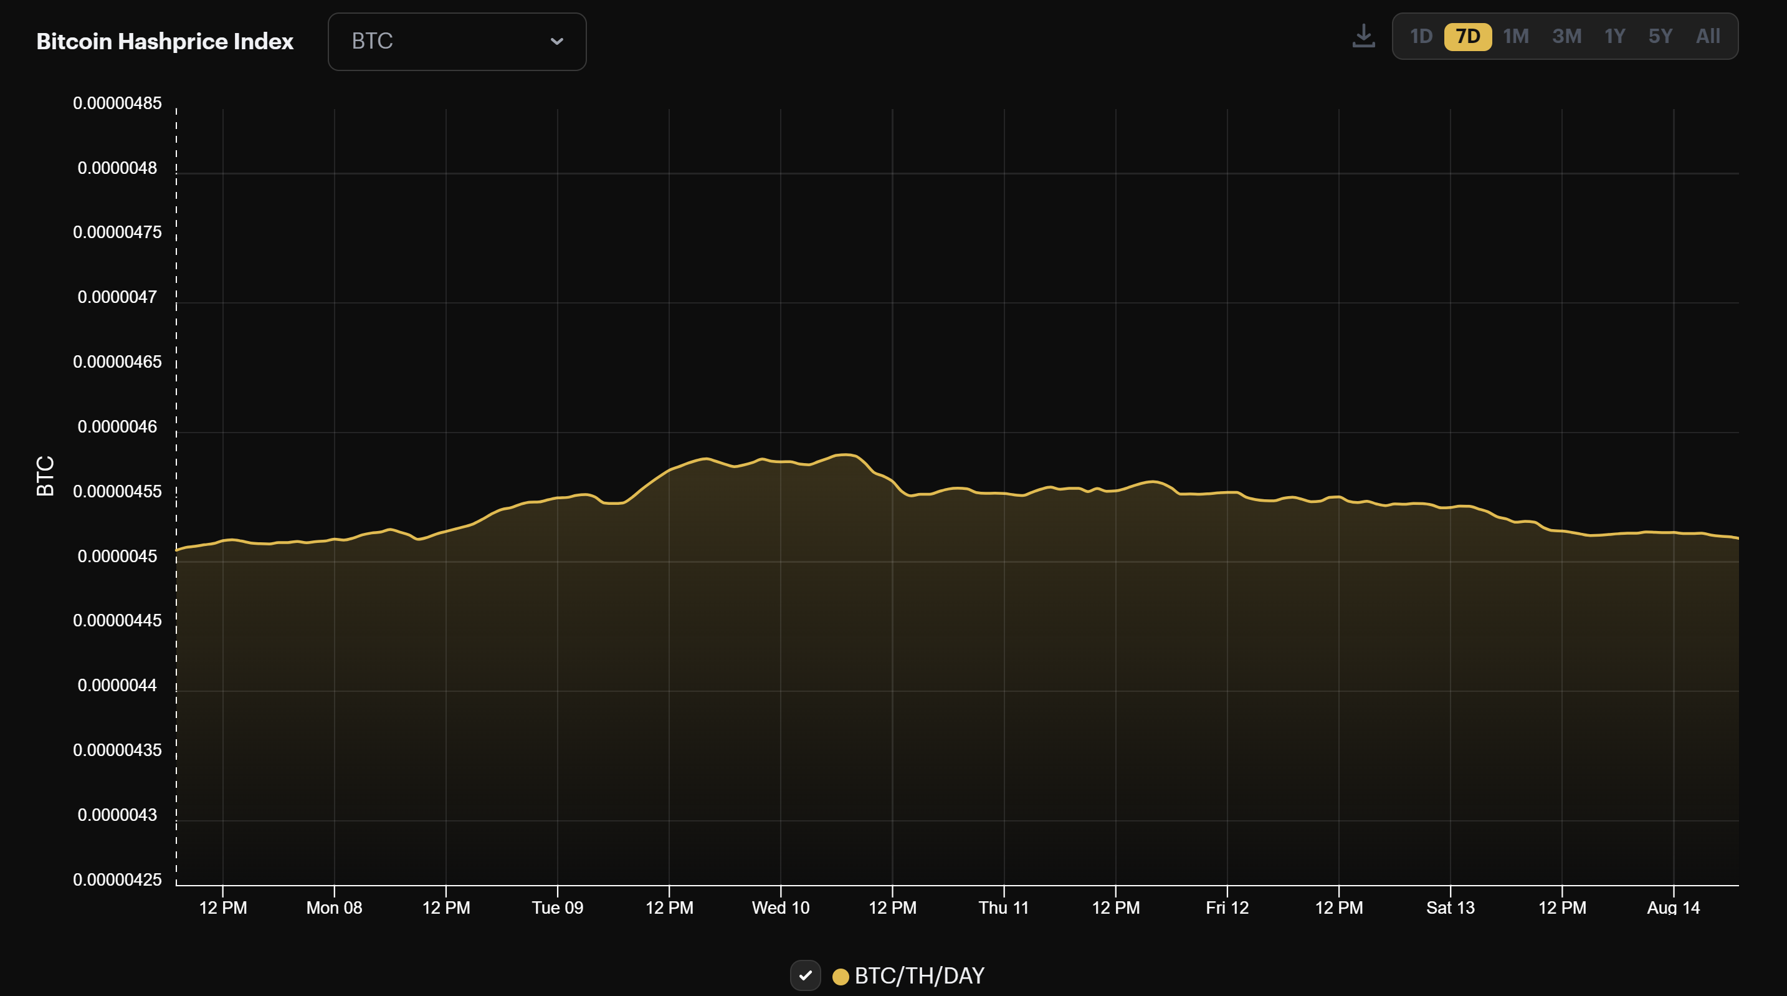1787x996 pixels.
Task: Click the 0.0000043 axis value
Action: click(x=117, y=815)
